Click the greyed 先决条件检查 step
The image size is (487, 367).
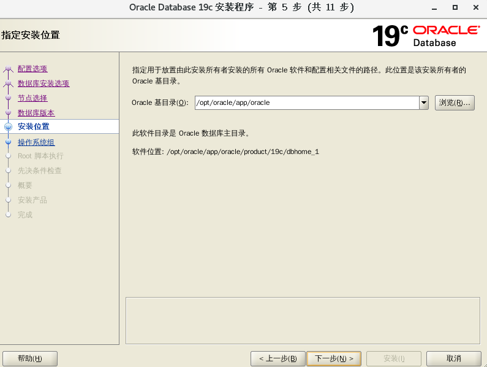click(x=39, y=171)
